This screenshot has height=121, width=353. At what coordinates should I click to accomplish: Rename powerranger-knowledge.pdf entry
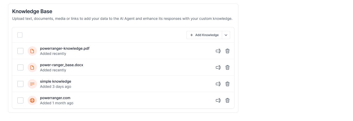click(218, 51)
